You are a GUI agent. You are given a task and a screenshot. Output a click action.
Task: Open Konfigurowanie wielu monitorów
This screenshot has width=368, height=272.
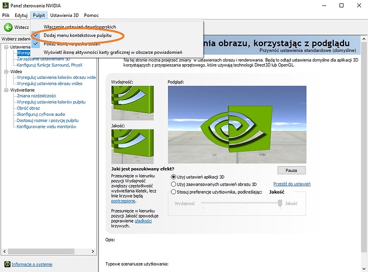(x=46, y=127)
